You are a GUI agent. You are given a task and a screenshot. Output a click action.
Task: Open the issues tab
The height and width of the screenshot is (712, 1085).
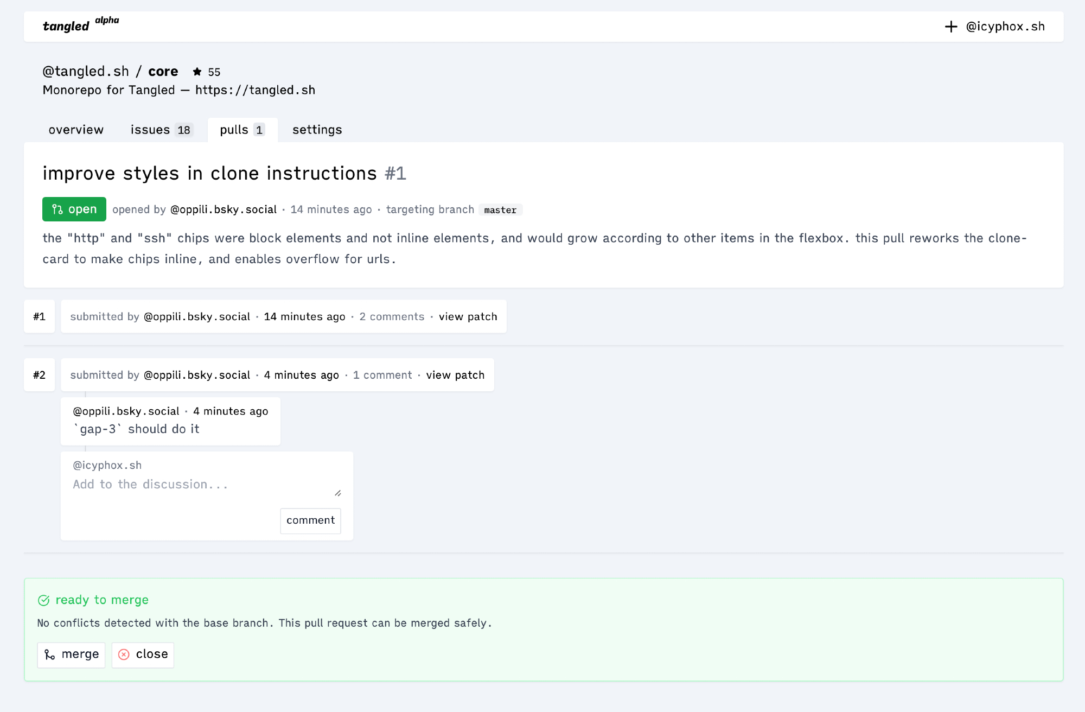pos(161,130)
